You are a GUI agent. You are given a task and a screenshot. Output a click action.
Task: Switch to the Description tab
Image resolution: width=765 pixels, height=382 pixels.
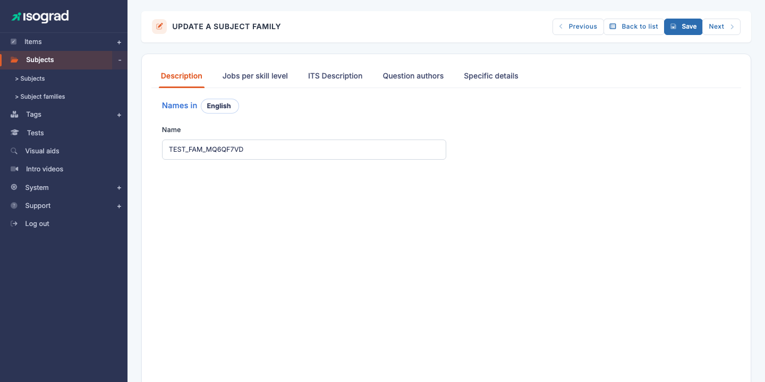coord(182,76)
